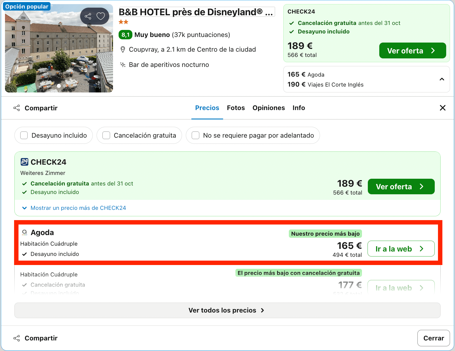Click El precio más bajo con cancelación gratuita badge

[299, 273]
